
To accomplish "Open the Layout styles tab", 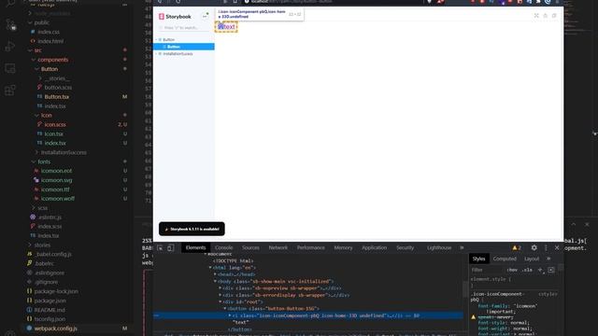I will [x=532, y=259].
